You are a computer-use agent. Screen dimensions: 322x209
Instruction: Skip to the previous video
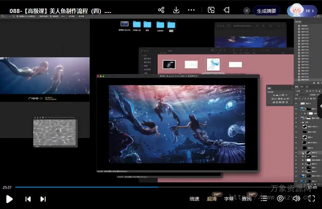(x=28, y=199)
